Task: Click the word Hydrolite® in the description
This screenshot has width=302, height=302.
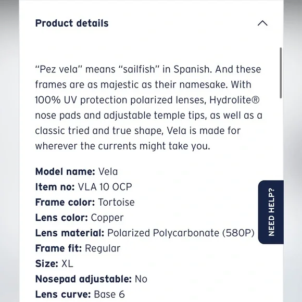Action: (x=234, y=100)
